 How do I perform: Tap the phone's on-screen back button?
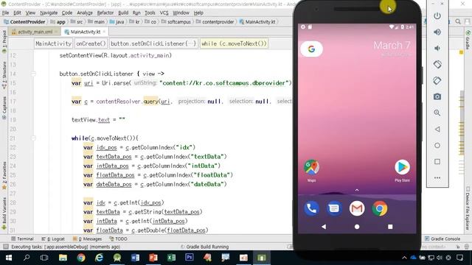324,227
